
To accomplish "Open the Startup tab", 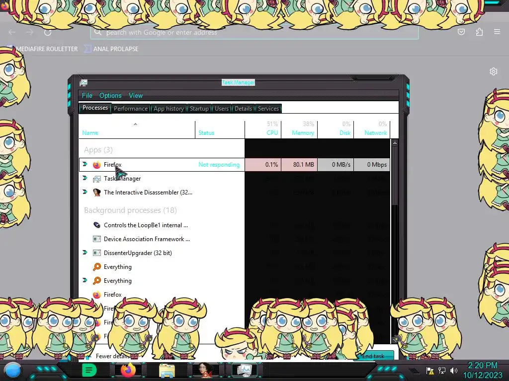I will pyautogui.click(x=199, y=109).
